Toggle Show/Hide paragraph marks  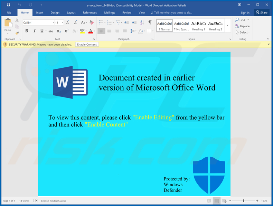(x=150, y=22)
